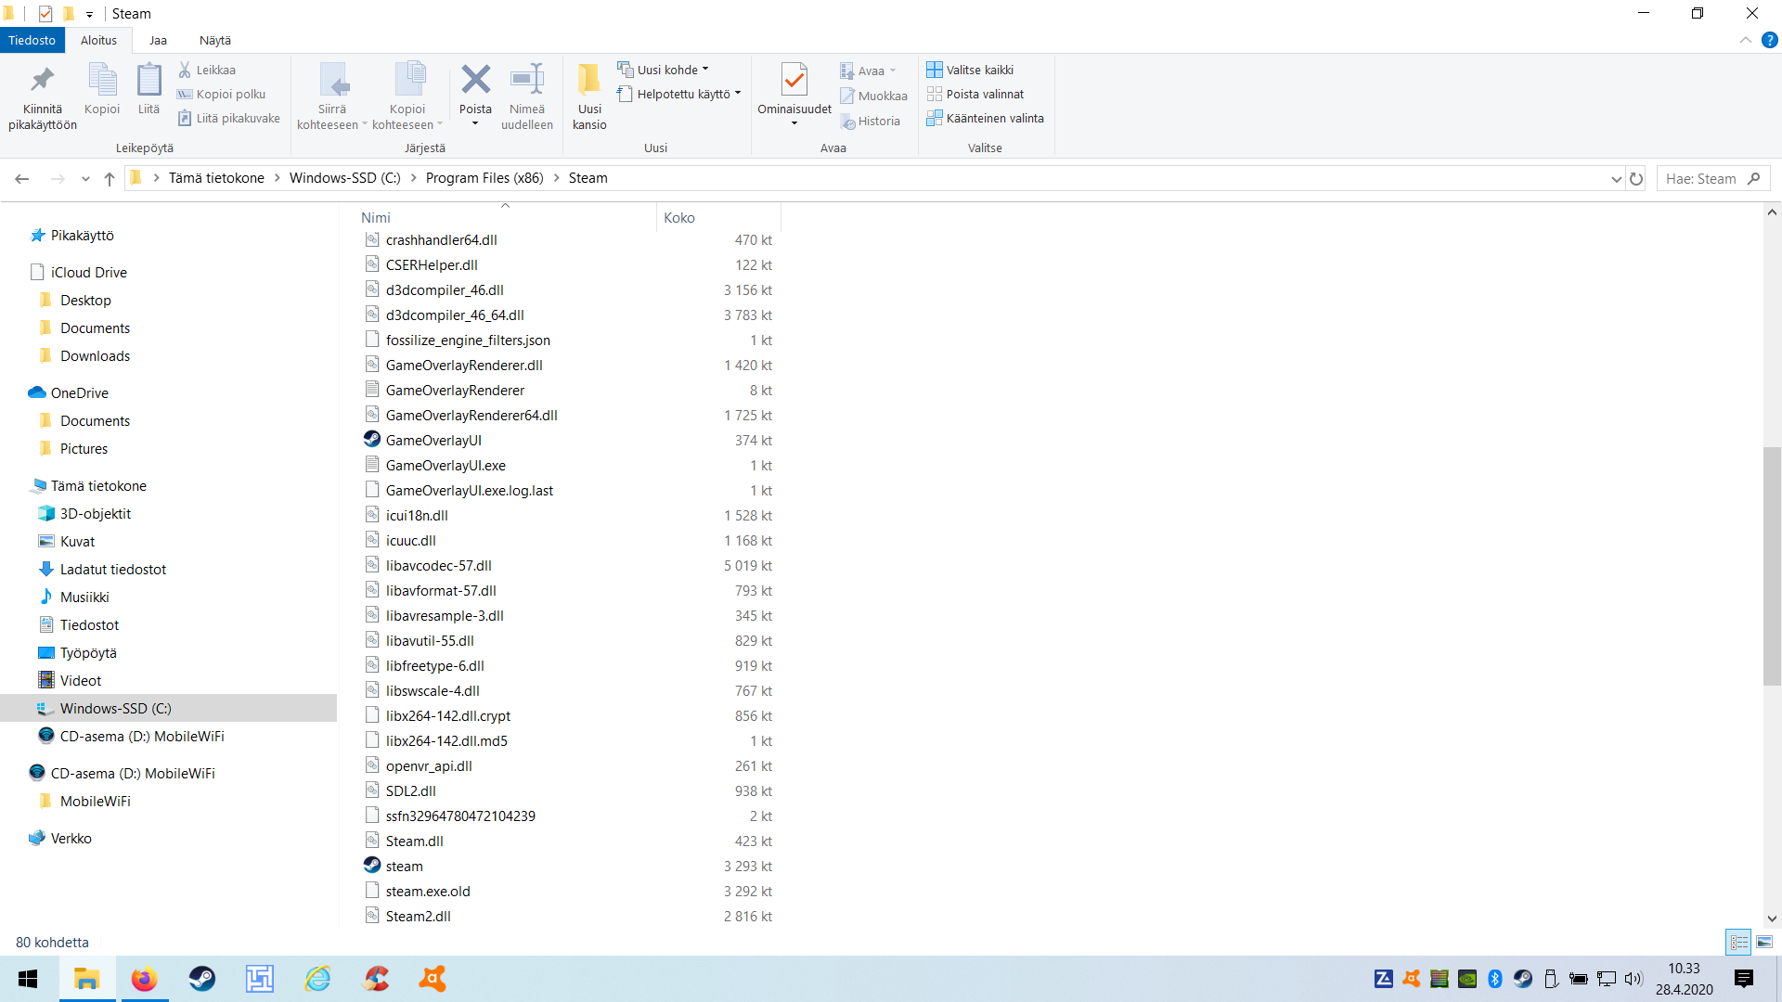The width and height of the screenshot is (1782, 1002).
Task: Click Käänteinen valinta invert selection
Action: point(985,118)
